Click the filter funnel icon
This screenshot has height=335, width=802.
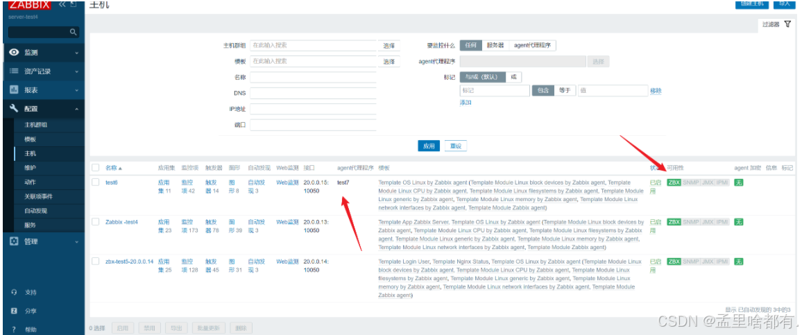click(787, 24)
